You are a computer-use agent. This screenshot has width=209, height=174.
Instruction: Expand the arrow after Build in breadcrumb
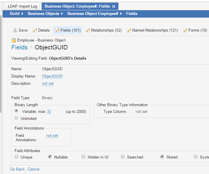click(22, 14)
